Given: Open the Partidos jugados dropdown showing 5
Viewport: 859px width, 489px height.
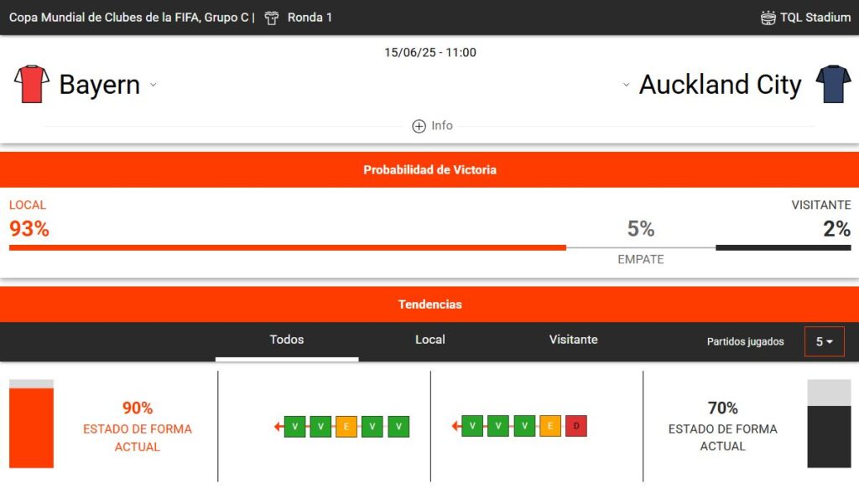Looking at the screenshot, I should click(824, 341).
